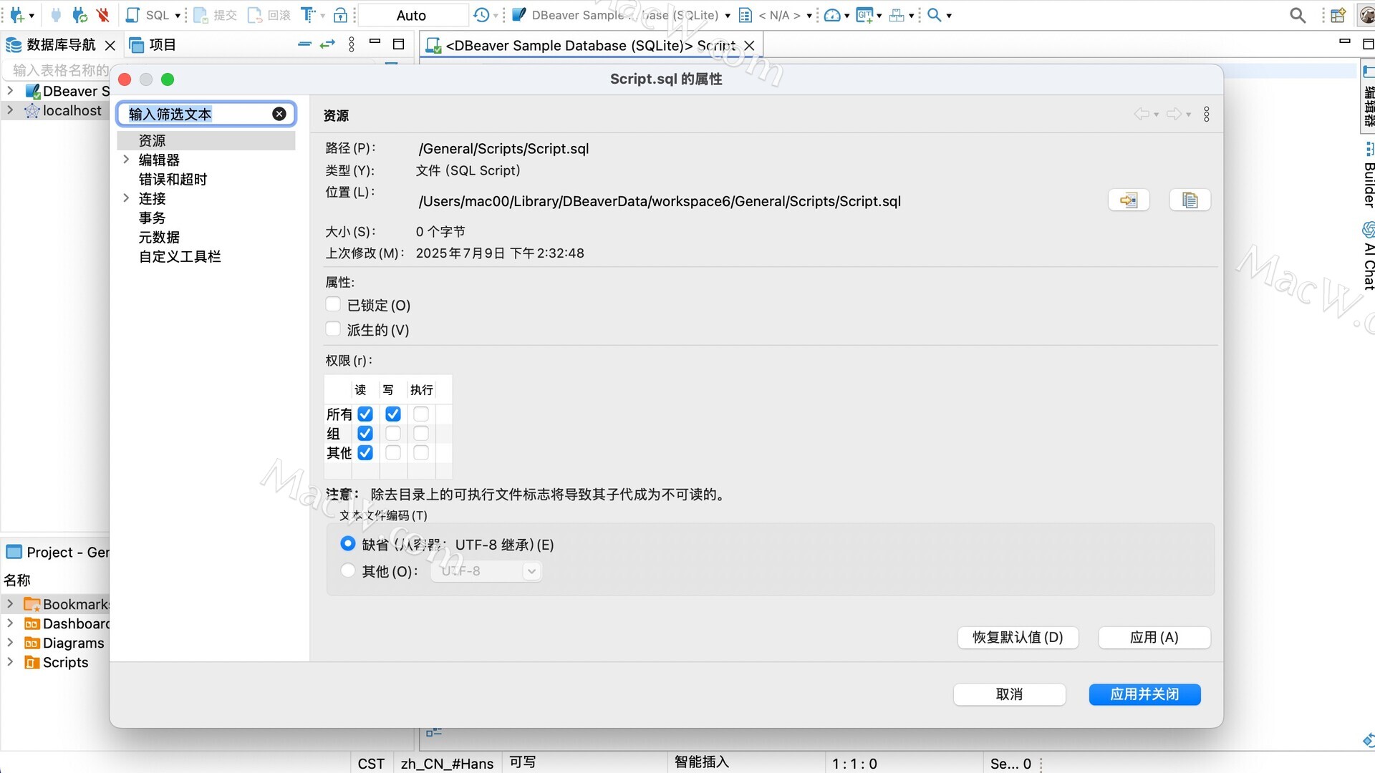The image size is (1375, 773).
Task: Click the Auto commit mode field
Action: click(412, 16)
